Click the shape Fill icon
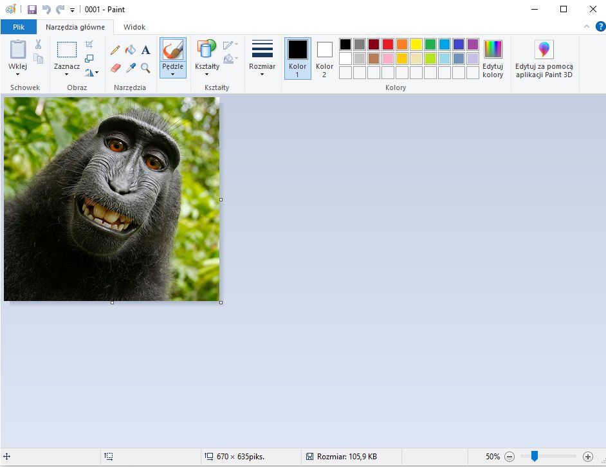The width and height of the screenshot is (606, 467). (x=228, y=59)
